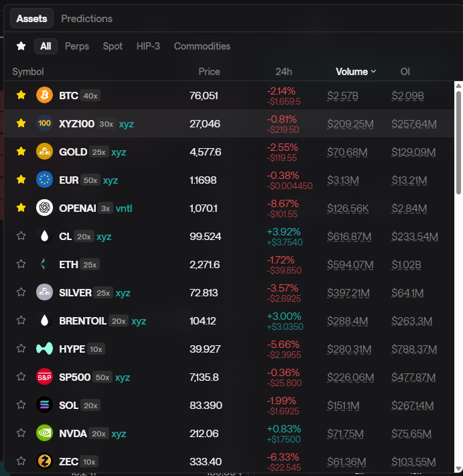Screen dimensions: 463x476
Task: Click the EUR flag icon
Action: [x=44, y=180]
